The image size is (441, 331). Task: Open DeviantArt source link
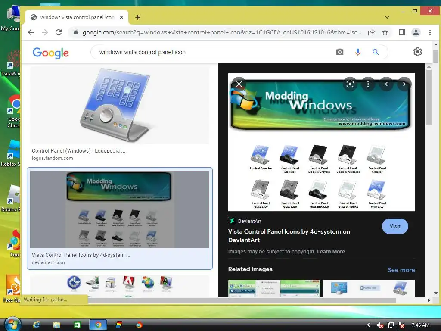245,221
